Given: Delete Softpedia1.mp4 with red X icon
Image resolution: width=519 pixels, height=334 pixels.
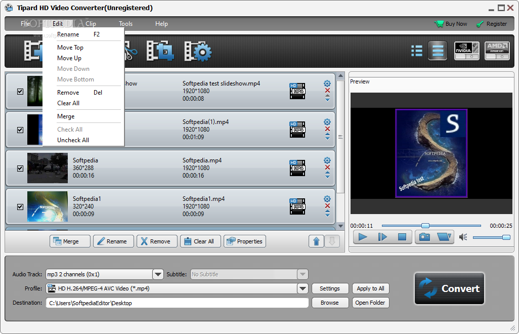Looking at the screenshot, I should pos(327,206).
